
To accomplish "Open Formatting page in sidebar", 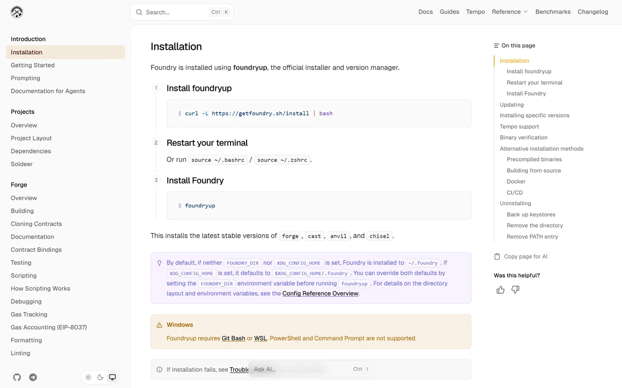I will pyautogui.click(x=26, y=340).
